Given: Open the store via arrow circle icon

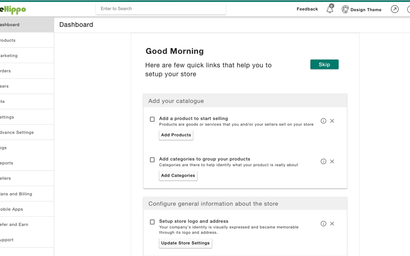Looking at the screenshot, I should pos(395,9).
